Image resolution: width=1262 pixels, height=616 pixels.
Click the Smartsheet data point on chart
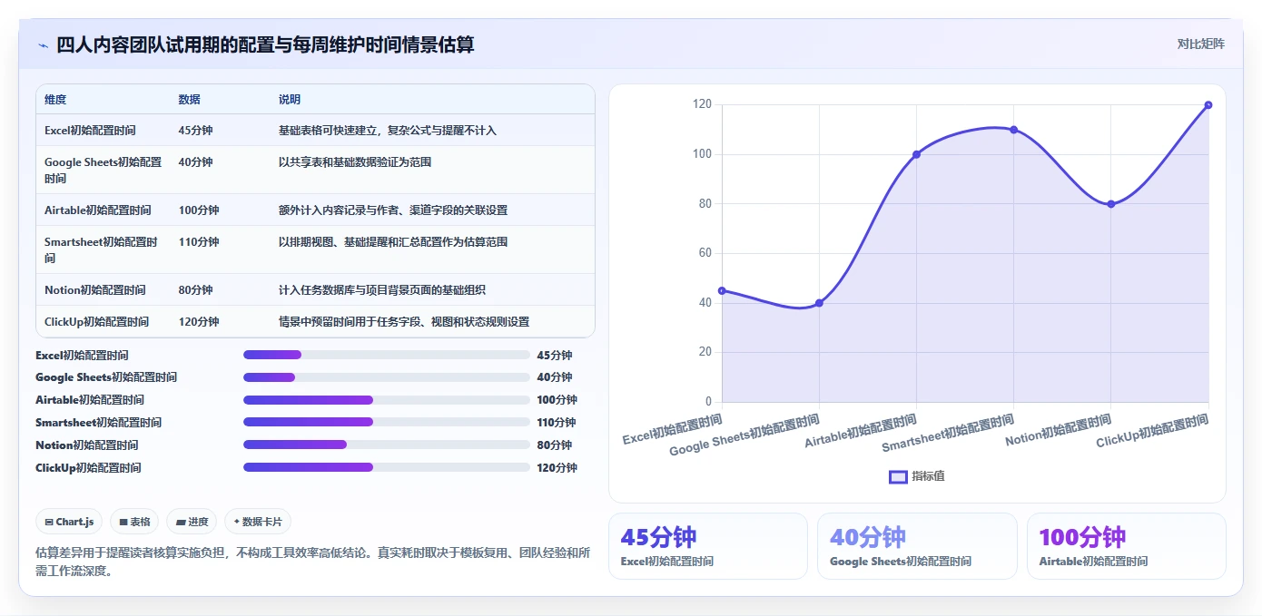tap(1013, 130)
